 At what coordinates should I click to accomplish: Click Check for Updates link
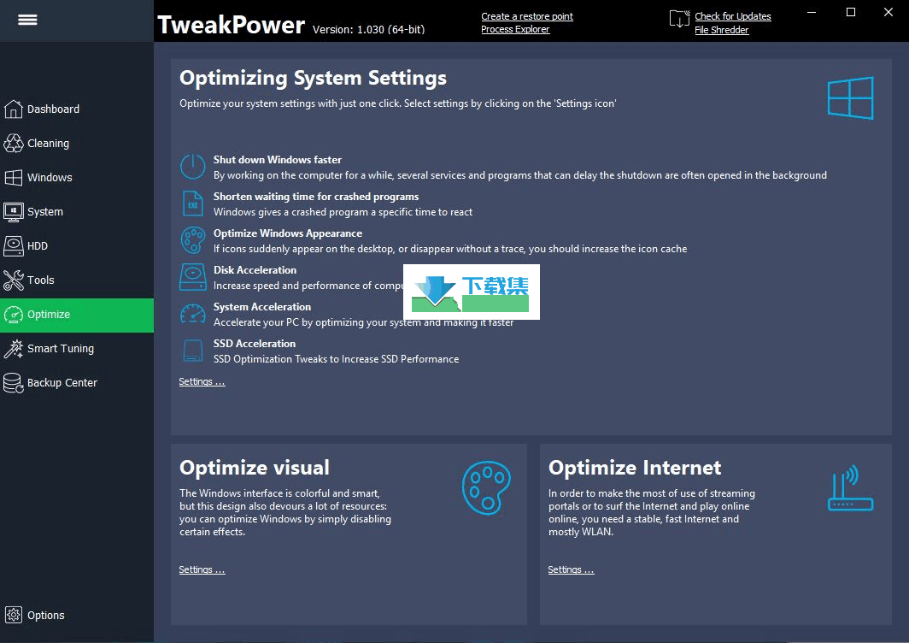point(733,16)
